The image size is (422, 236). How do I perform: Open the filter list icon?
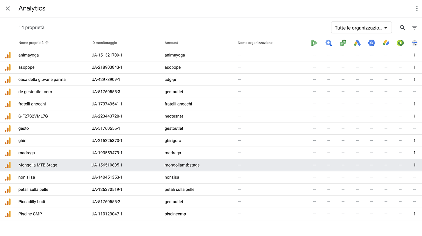(x=414, y=28)
